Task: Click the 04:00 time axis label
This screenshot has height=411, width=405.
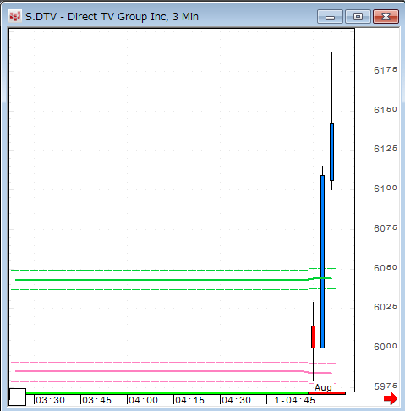Action: [x=143, y=400]
